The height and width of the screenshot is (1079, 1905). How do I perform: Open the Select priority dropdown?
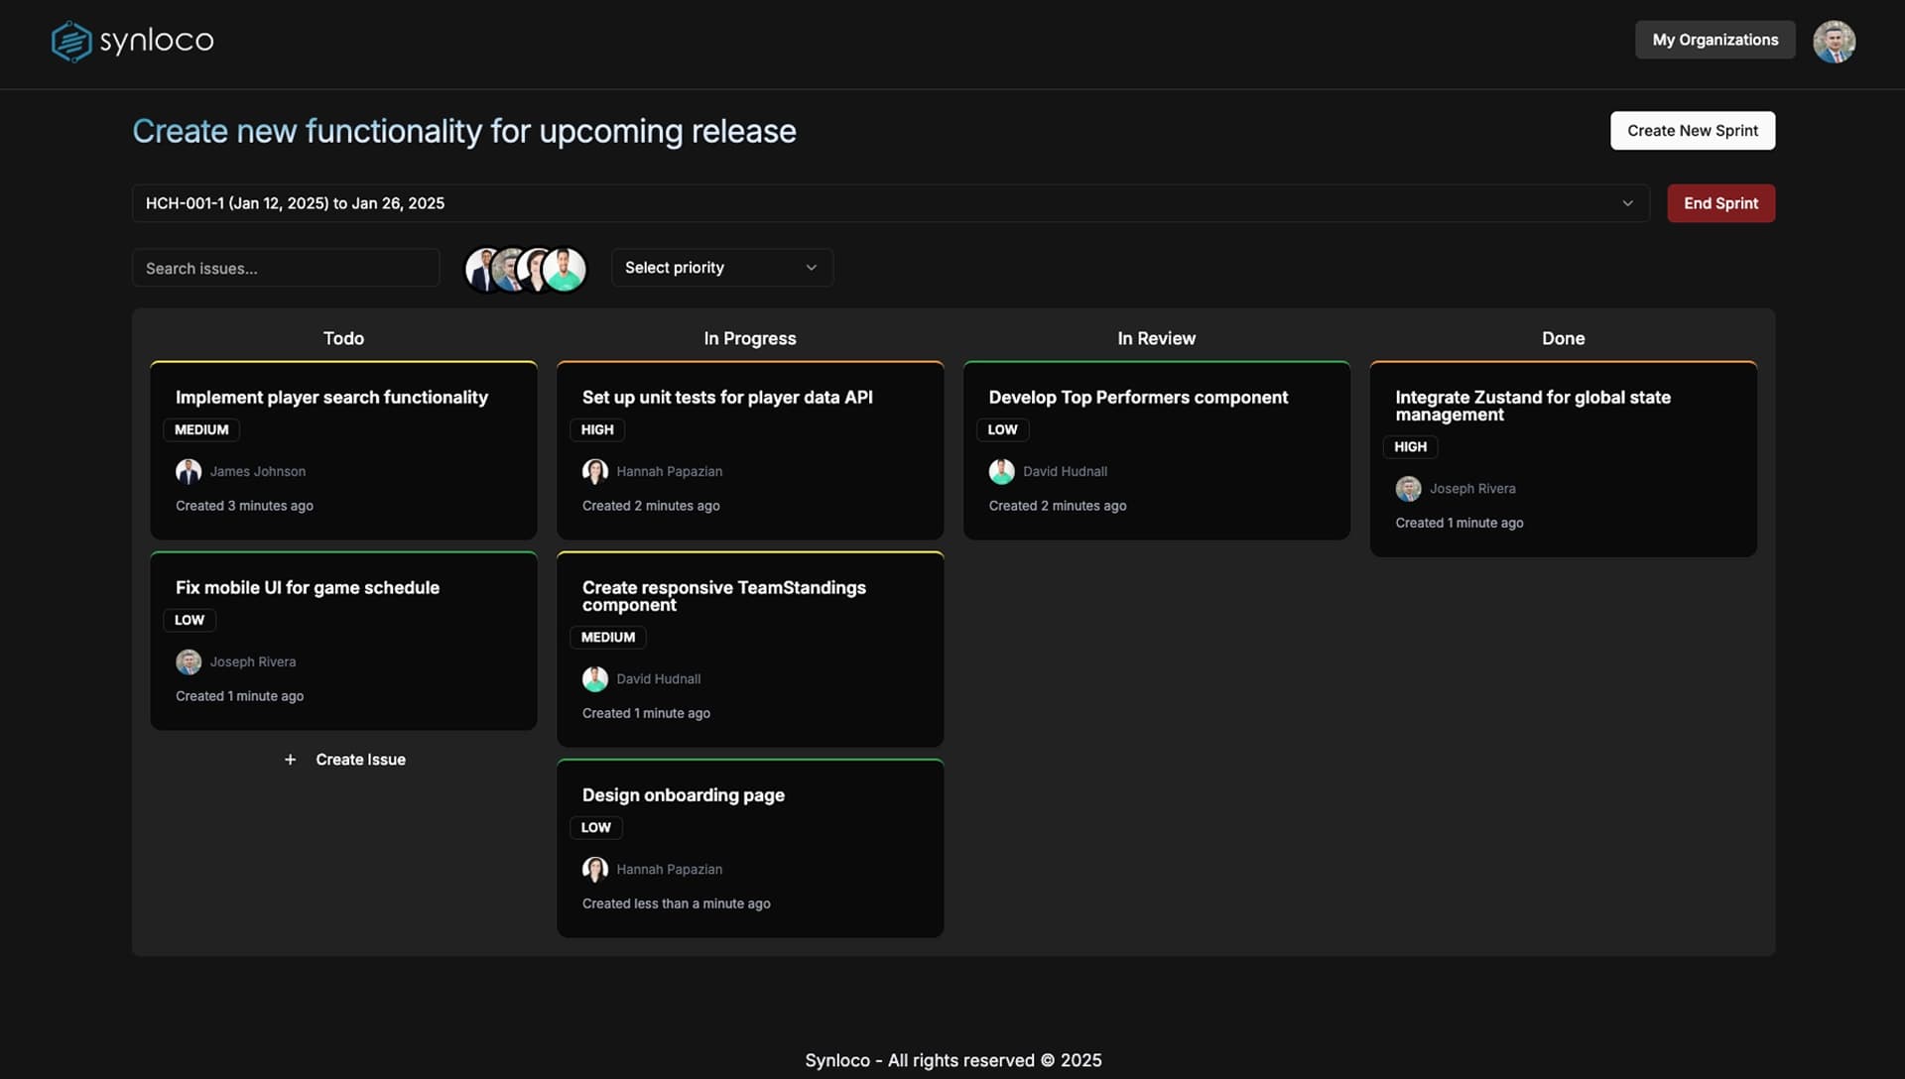[721, 268]
